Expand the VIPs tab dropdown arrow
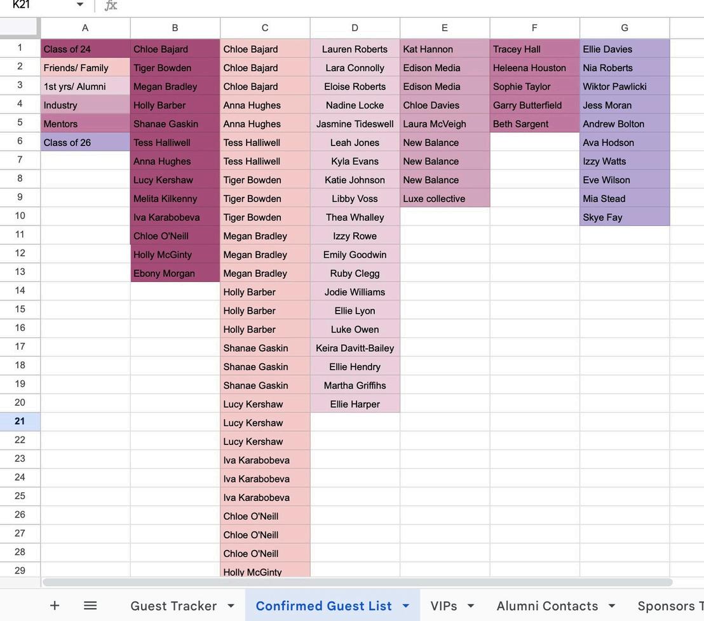Screen dimensions: 704x621 pos(471,606)
